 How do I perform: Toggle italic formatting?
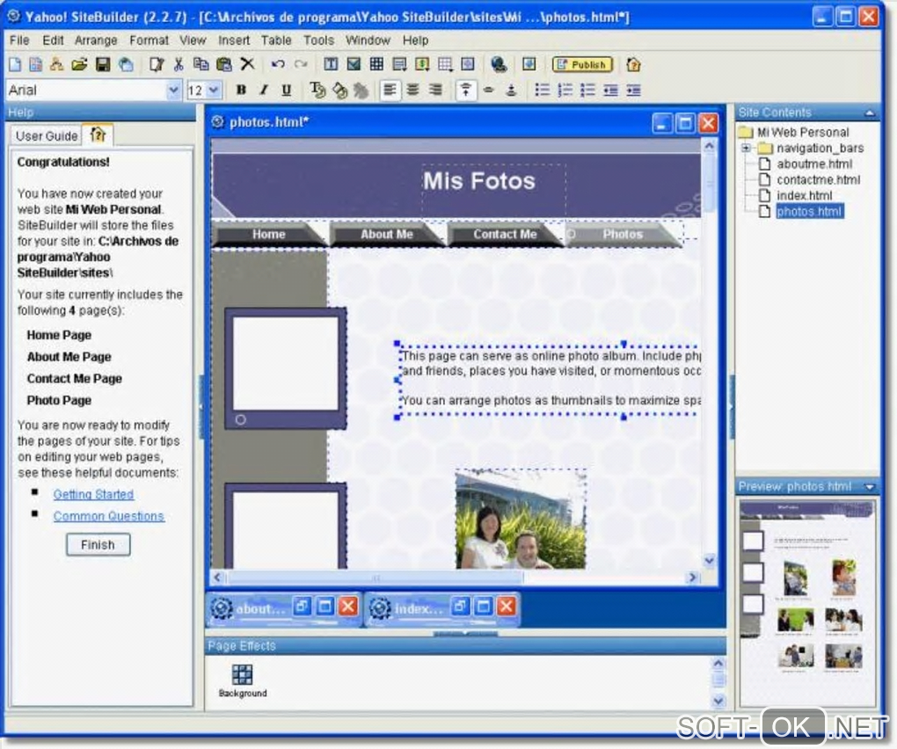(264, 90)
